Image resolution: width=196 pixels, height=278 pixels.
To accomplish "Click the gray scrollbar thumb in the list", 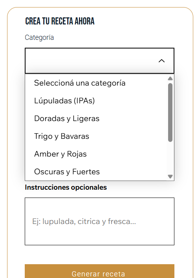I will (170, 112).
